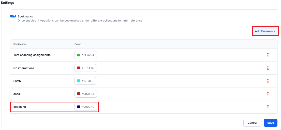Image resolution: width=281 pixels, height=130 pixels.
Task: Click the 'No interactions' bookmark name
Action: (x=24, y=68)
